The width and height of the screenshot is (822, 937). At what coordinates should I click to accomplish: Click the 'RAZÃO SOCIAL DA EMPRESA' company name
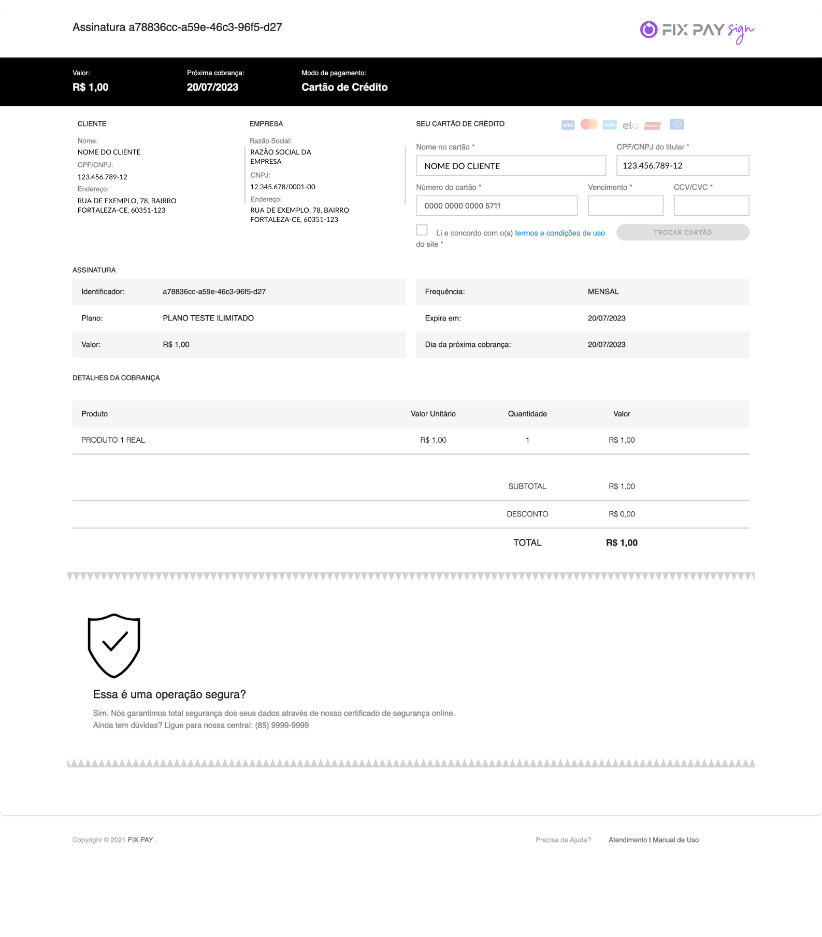pos(281,157)
